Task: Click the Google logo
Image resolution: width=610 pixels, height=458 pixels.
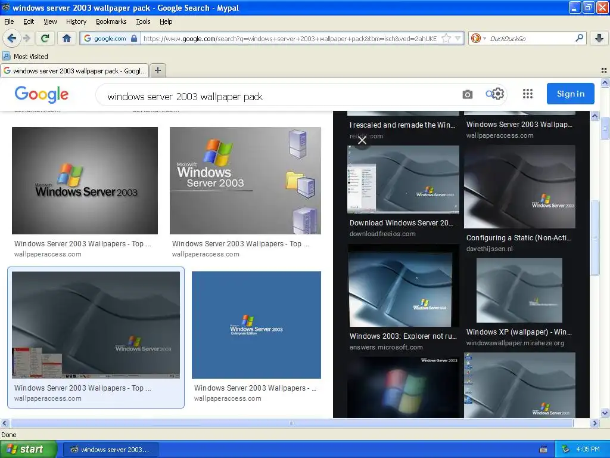Action: click(42, 94)
